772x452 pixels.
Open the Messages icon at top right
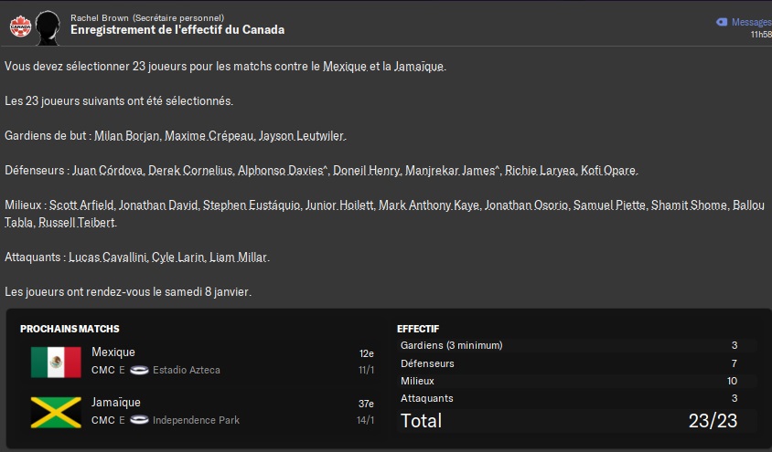click(x=722, y=22)
